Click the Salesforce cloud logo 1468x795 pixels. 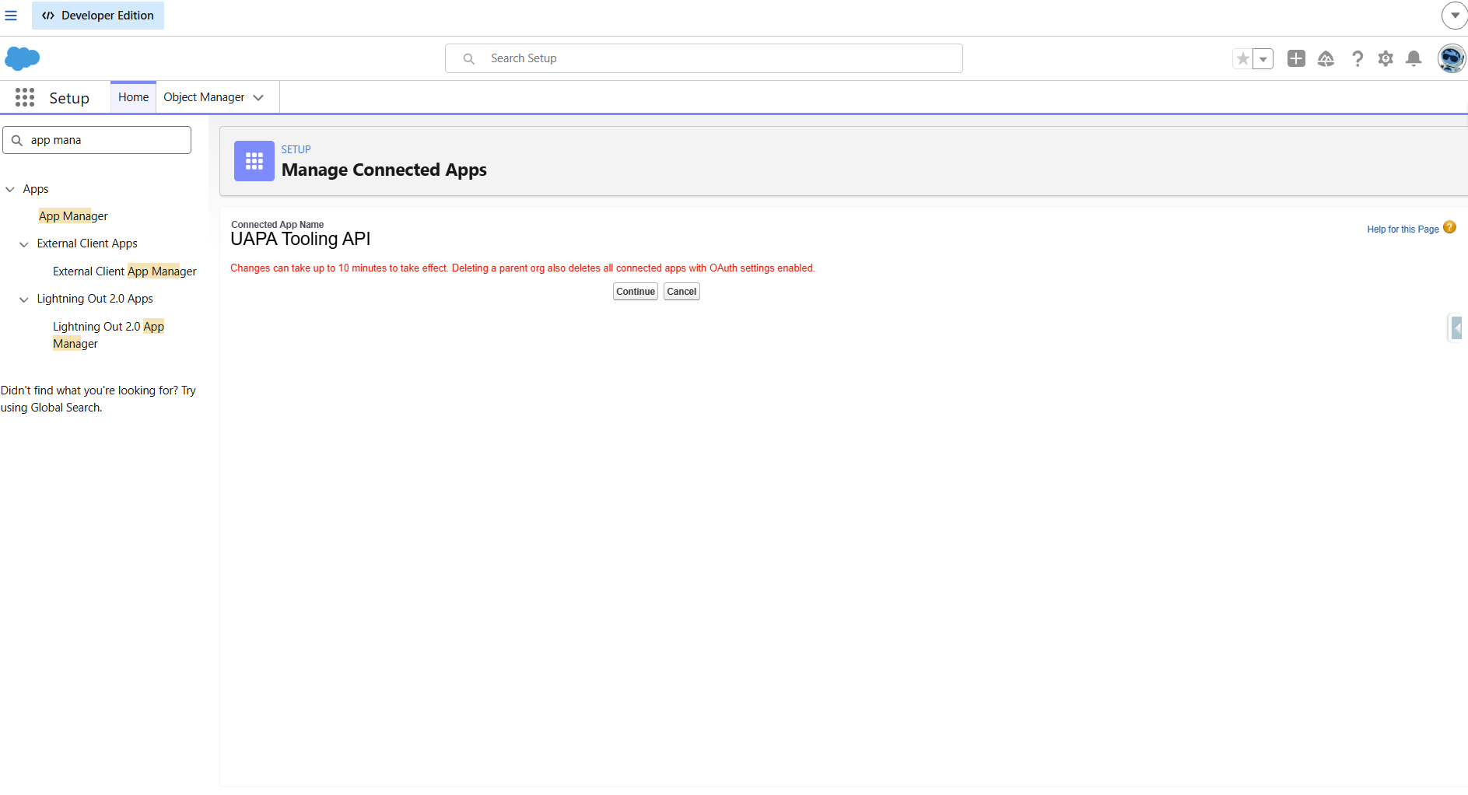click(22, 58)
